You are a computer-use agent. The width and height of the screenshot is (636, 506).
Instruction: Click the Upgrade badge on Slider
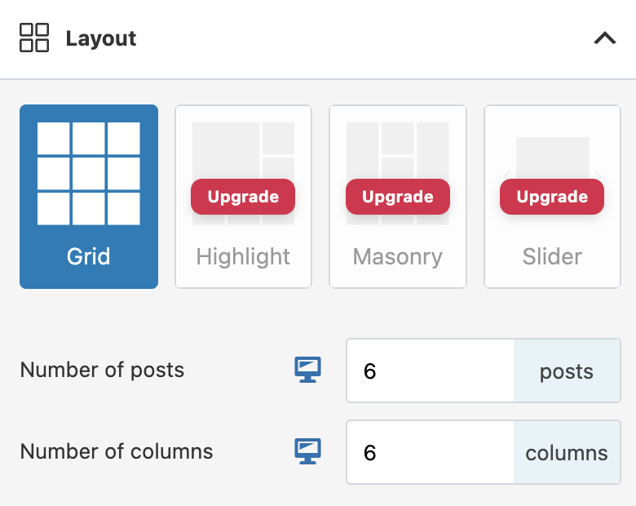(552, 197)
